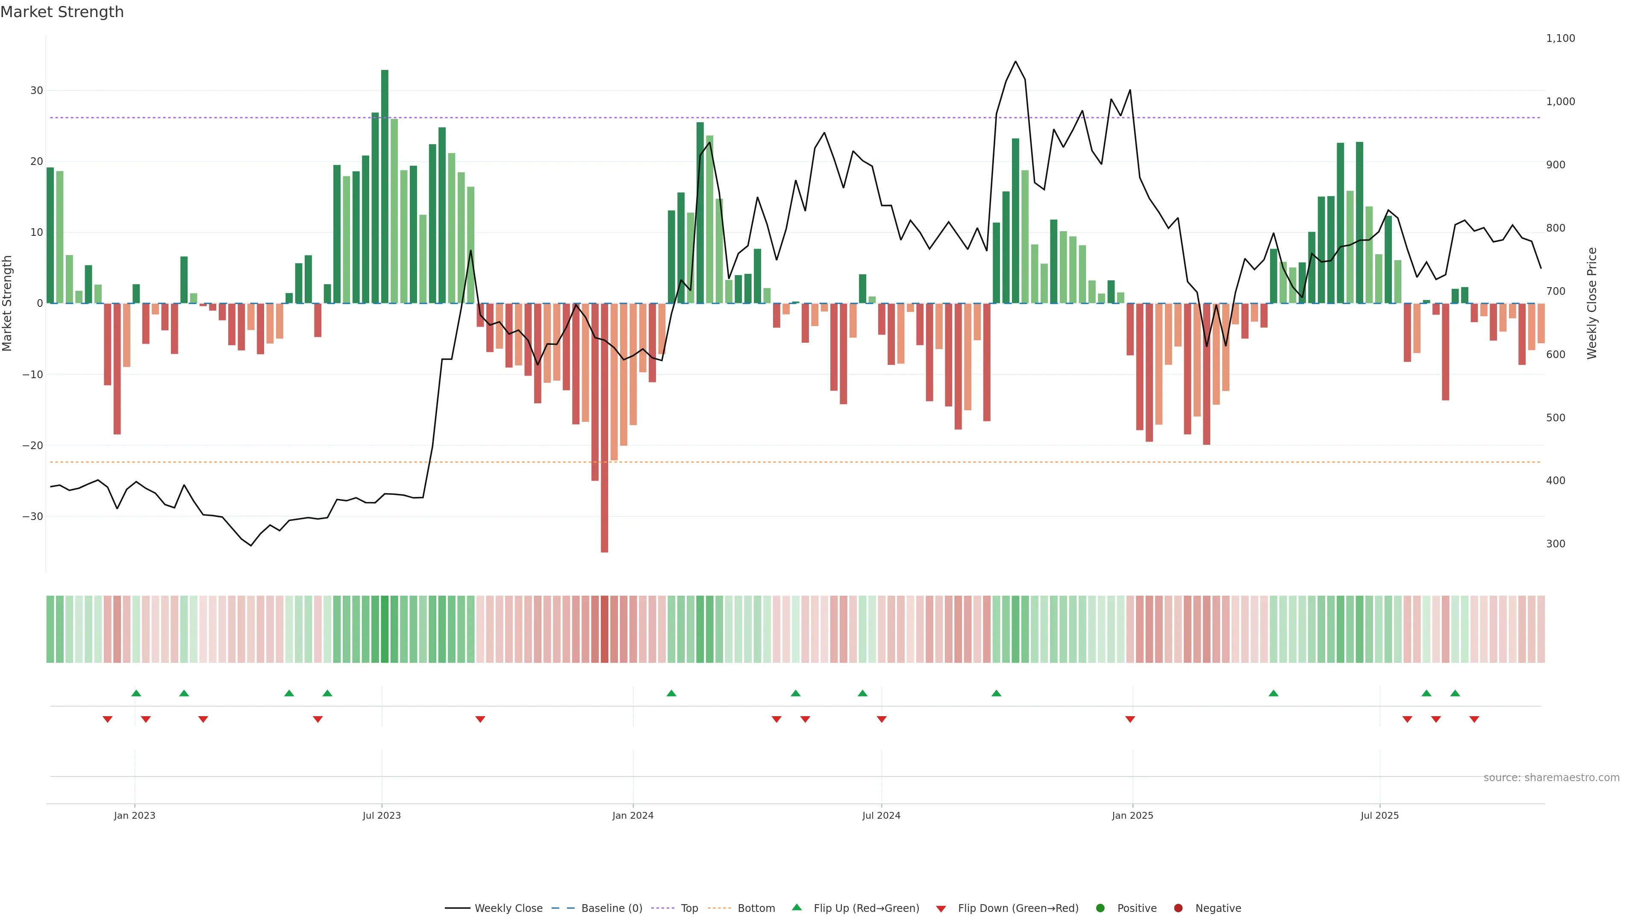Image resolution: width=1641 pixels, height=923 pixels.
Task: Click the rightmost green flip-up triangle marker
Action: coord(1455,693)
